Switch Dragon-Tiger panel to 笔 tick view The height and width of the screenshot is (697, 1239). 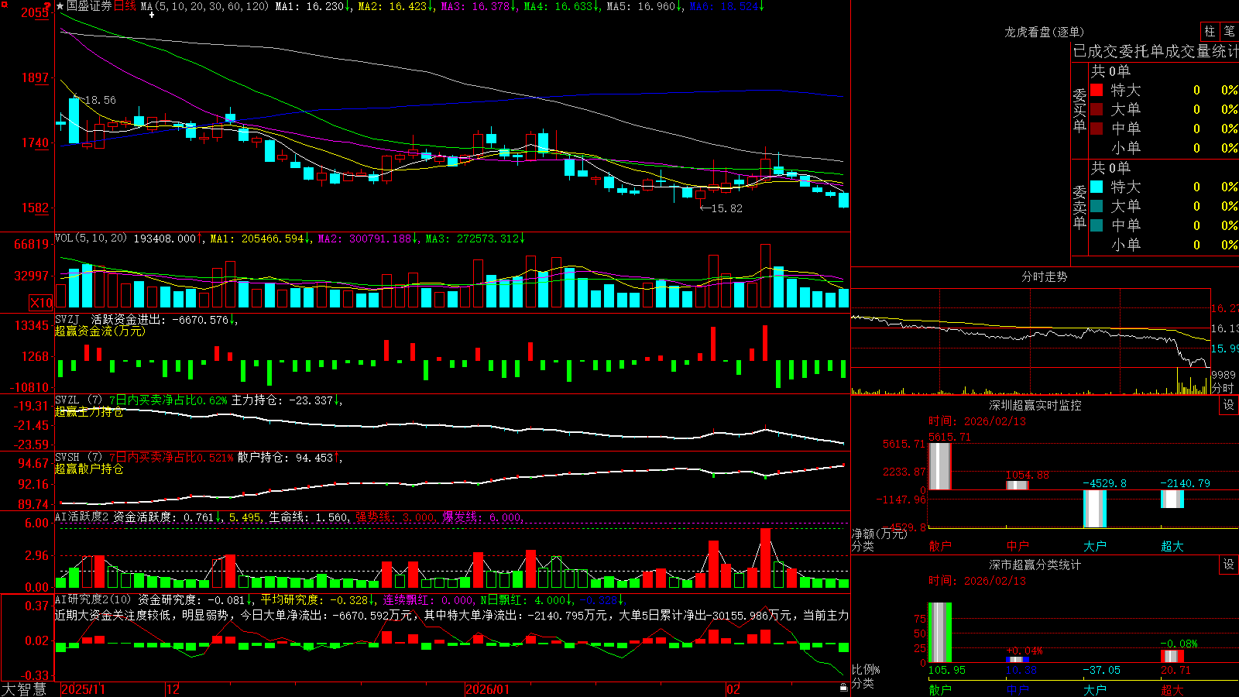pos(1229,32)
